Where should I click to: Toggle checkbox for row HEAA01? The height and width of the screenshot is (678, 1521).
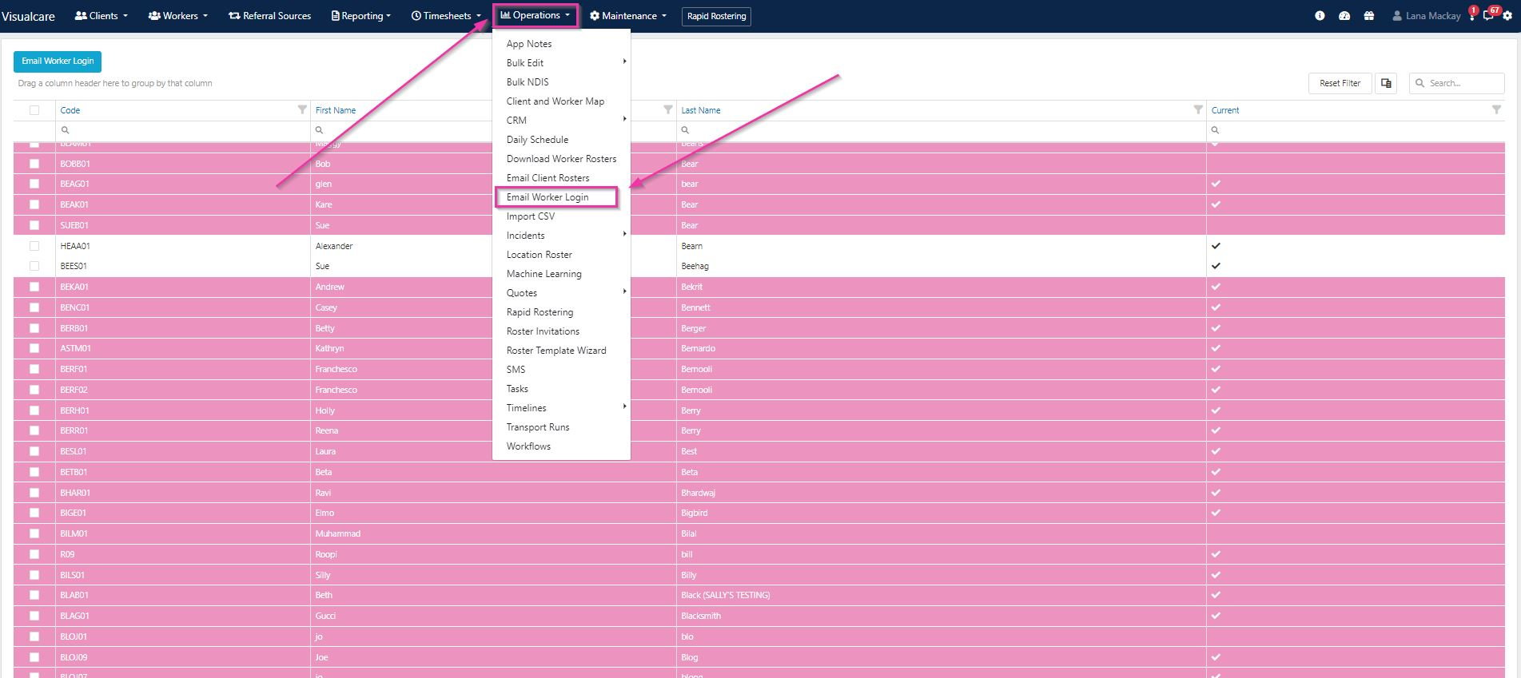[34, 246]
